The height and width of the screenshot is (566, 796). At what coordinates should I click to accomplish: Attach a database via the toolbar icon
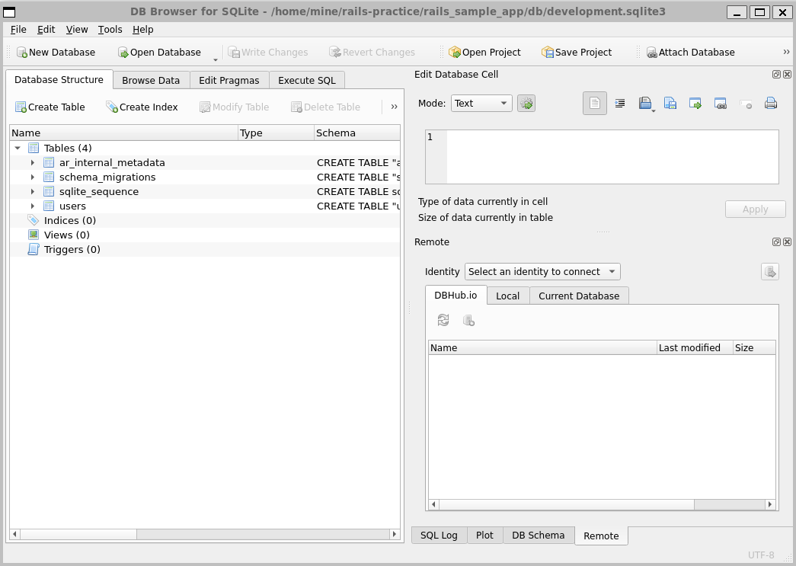651,52
